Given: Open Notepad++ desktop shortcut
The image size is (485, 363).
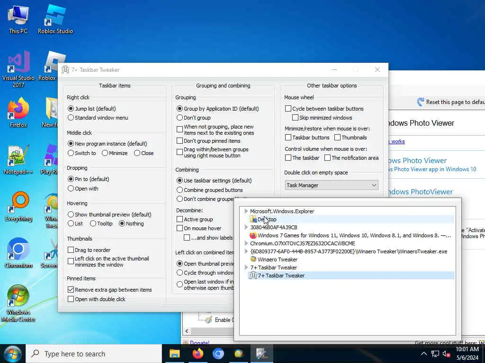Looking at the screenshot, I should 18,160.
